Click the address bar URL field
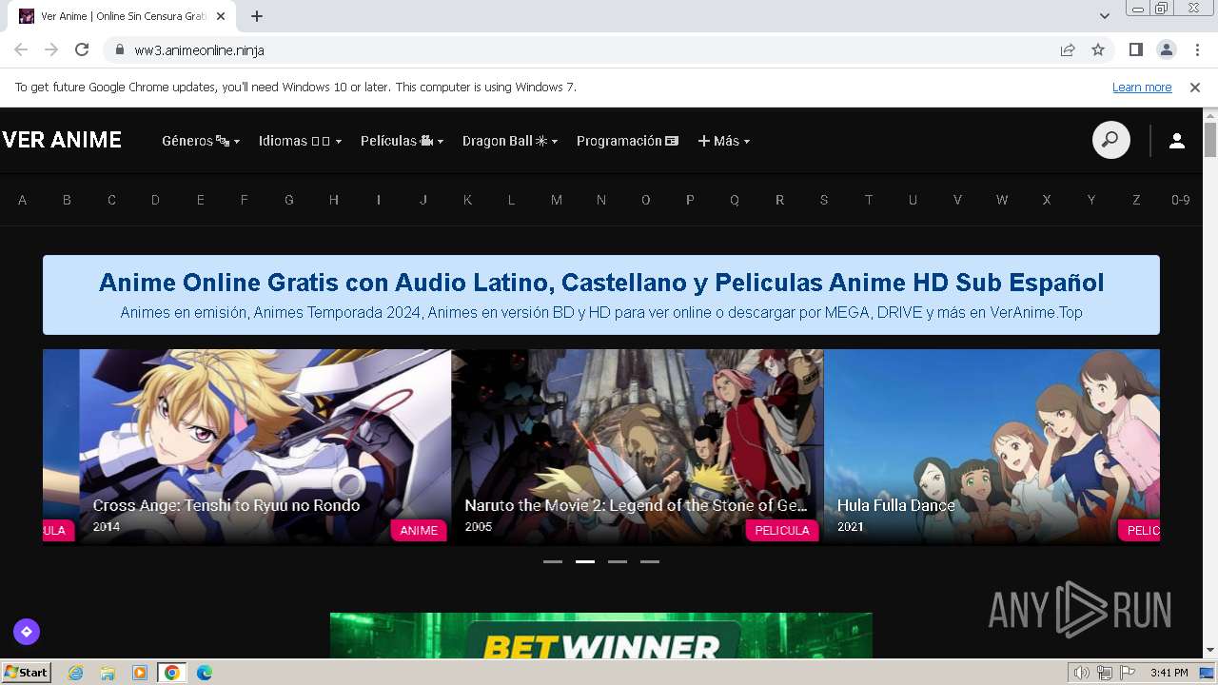The height and width of the screenshot is (685, 1218). click(590, 49)
